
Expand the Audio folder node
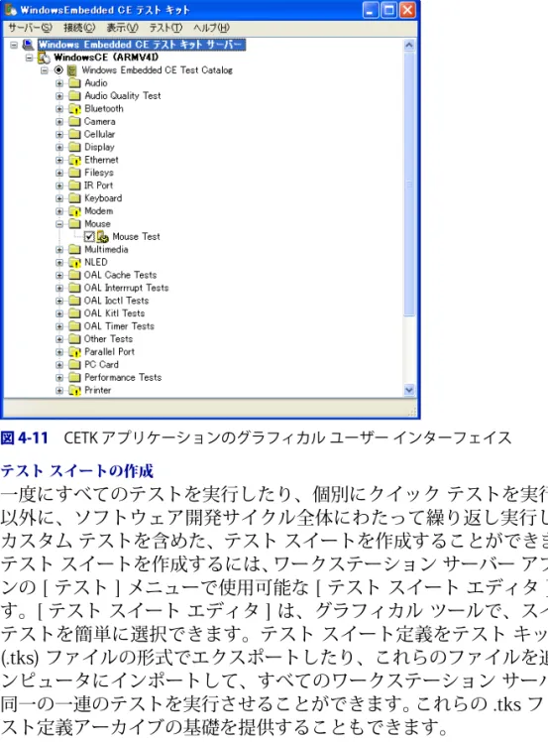(x=59, y=83)
